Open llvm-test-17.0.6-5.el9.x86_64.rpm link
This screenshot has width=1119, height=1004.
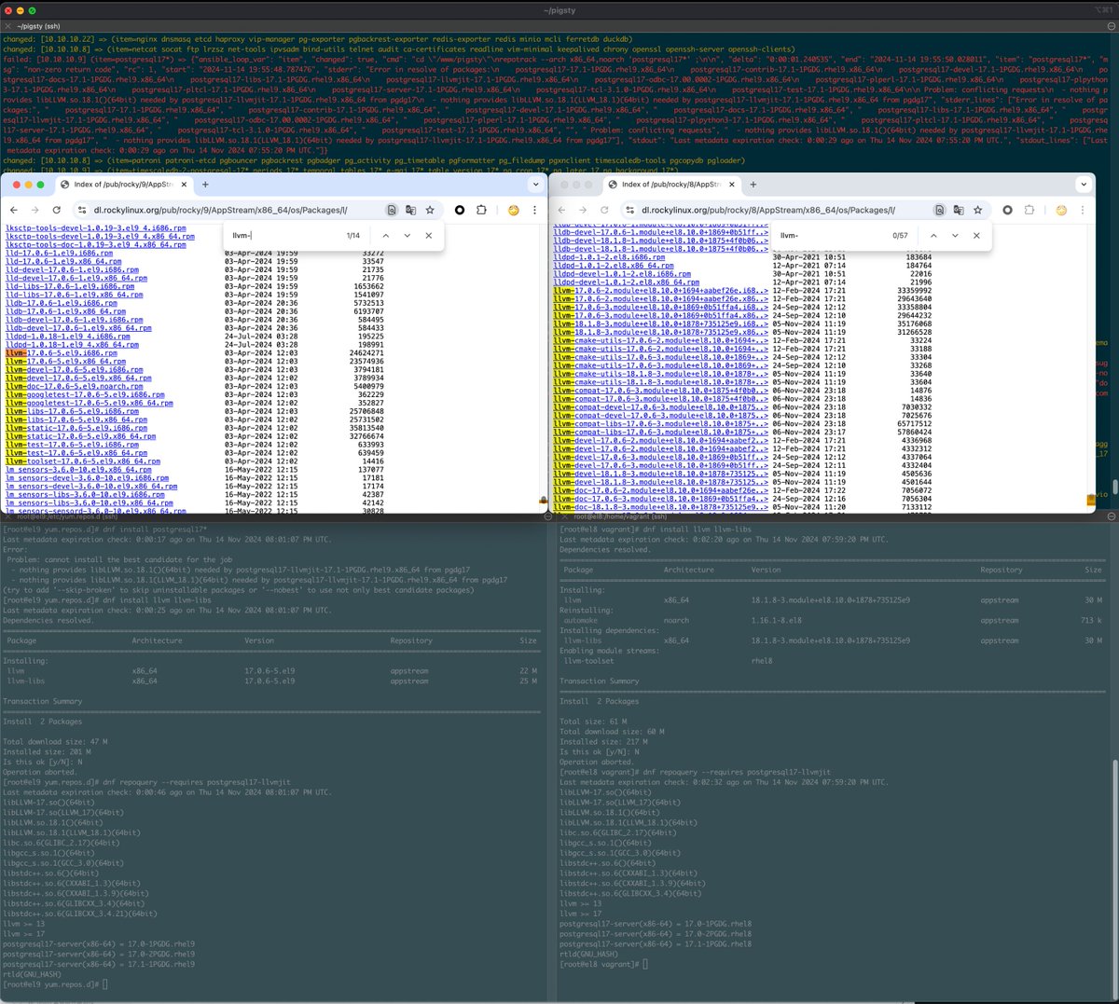point(76,453)
